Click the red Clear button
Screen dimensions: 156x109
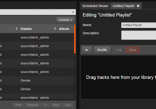point(133,50)
